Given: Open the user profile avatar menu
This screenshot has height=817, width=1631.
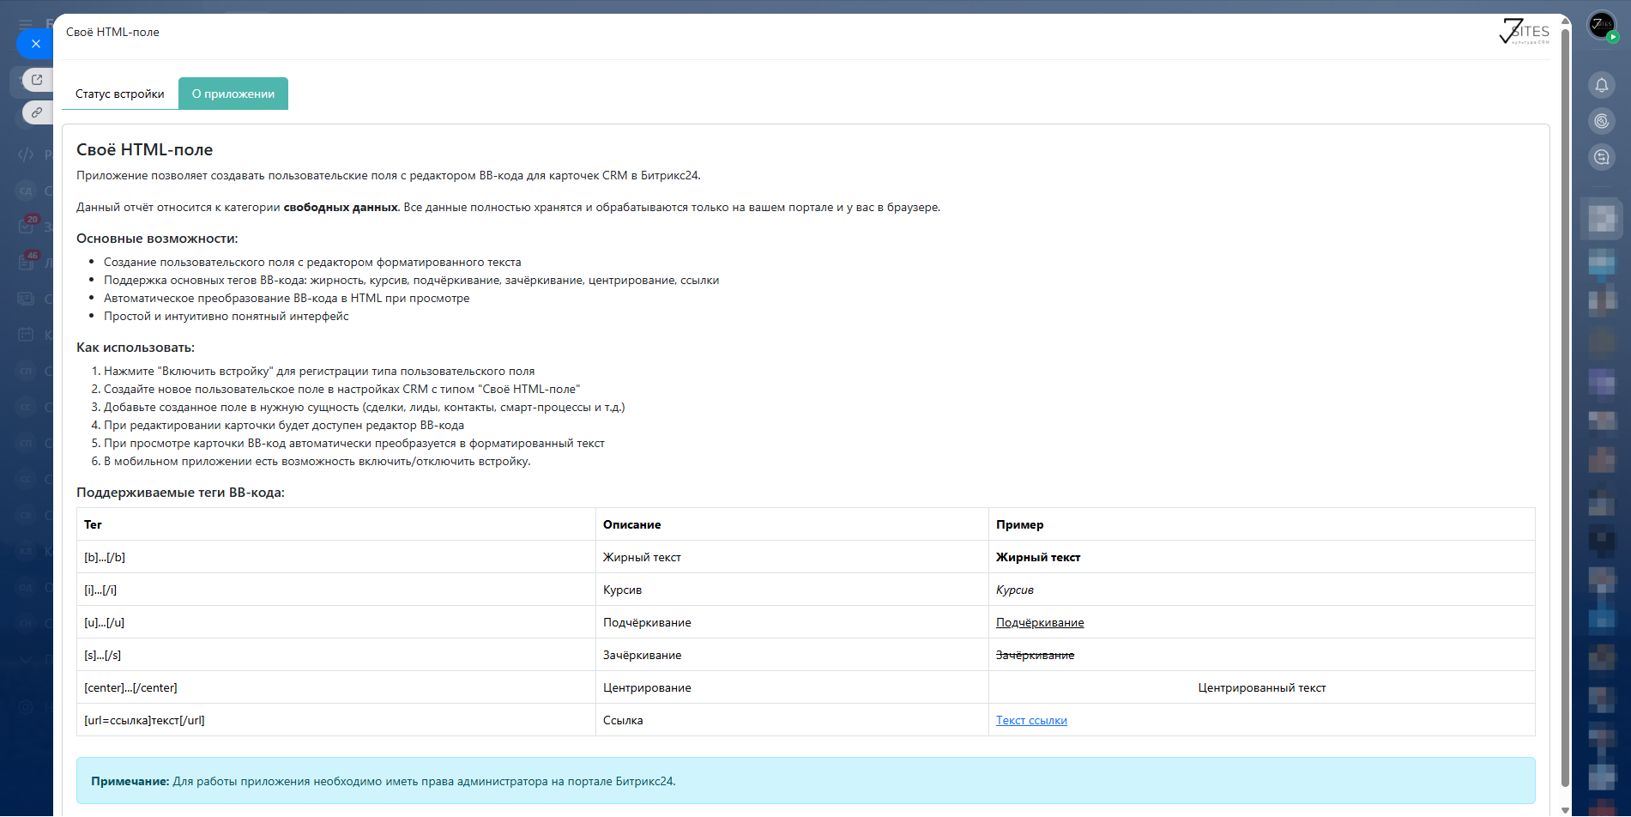Looking at the screenshot, I should pyautogui.click(x=1602, y=25).
